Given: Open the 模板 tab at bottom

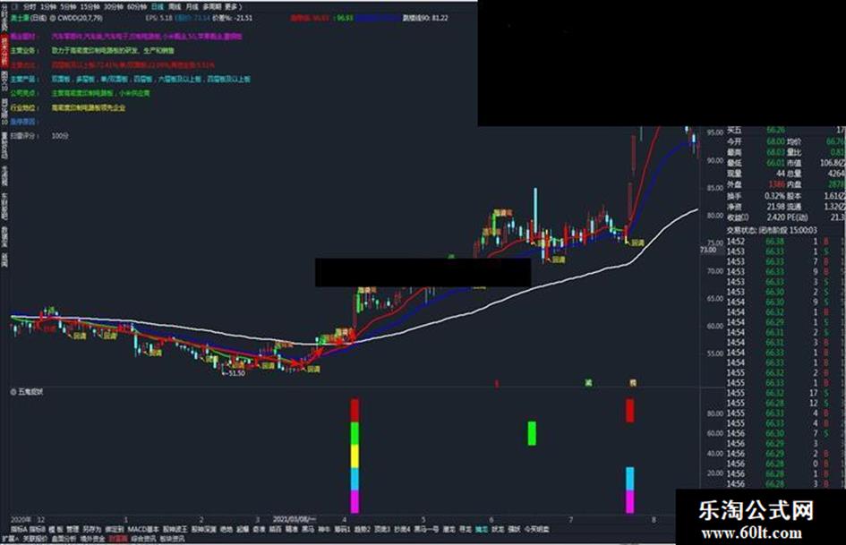Looking at the screenshot, I should (x=56, y=530).
